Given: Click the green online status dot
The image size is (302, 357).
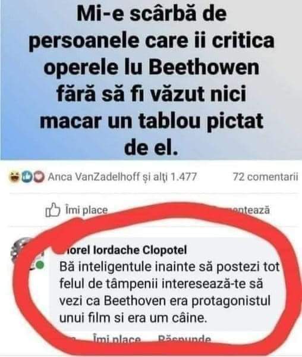Looking at the screenshot, I should pyautogui.click(x=40, y=265).
